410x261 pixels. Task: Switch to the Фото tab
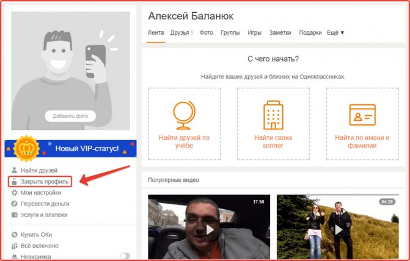206,33
